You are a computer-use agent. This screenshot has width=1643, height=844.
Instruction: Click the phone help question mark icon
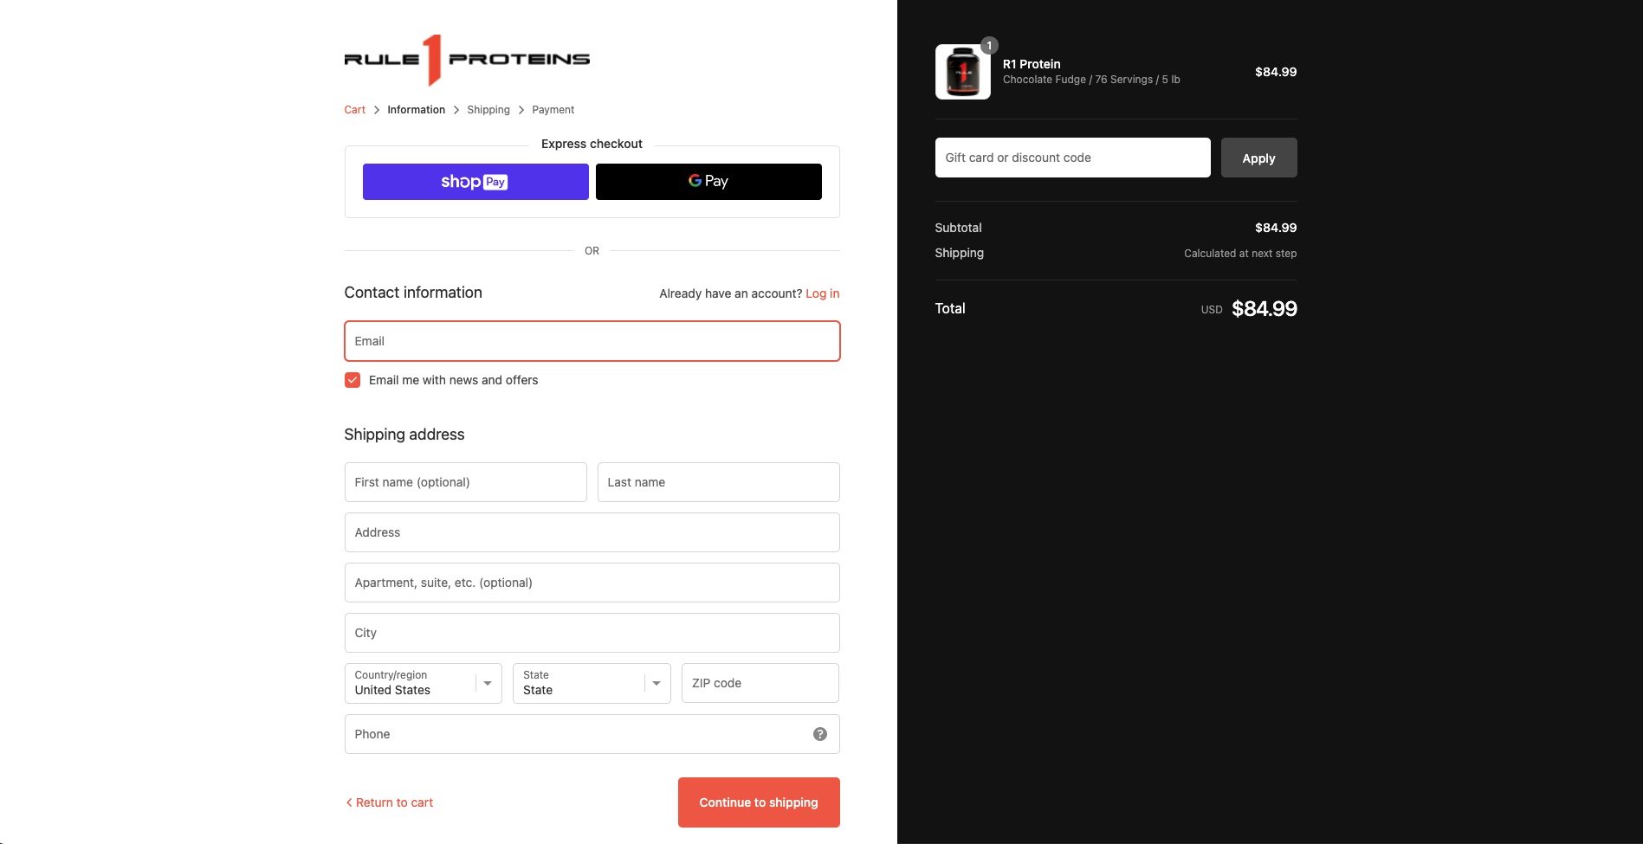click(x=820, y=734)
